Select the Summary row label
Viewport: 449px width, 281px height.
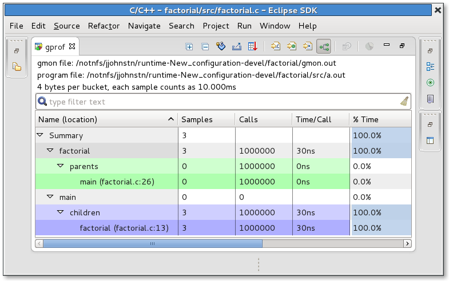tap(66, 135)
